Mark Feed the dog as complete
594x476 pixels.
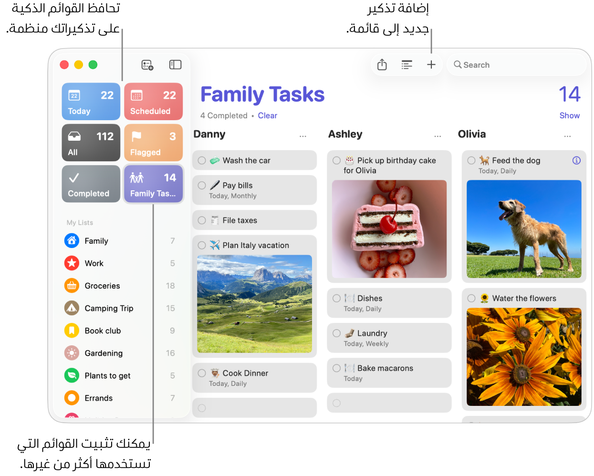pos(471,161)
